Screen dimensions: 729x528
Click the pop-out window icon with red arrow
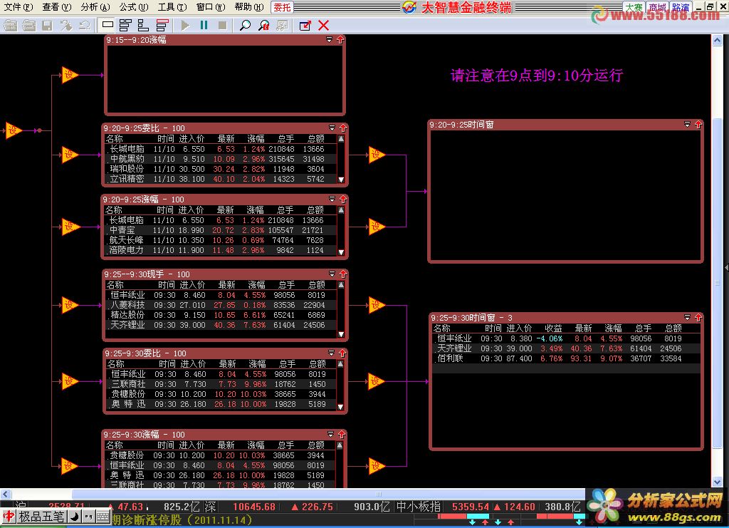coord(305,25)
